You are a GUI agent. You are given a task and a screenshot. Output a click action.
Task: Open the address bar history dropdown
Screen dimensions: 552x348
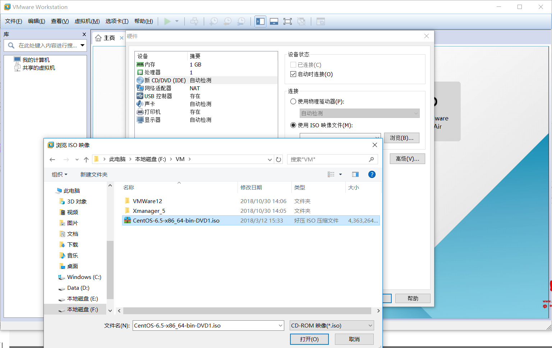[270, 159]
